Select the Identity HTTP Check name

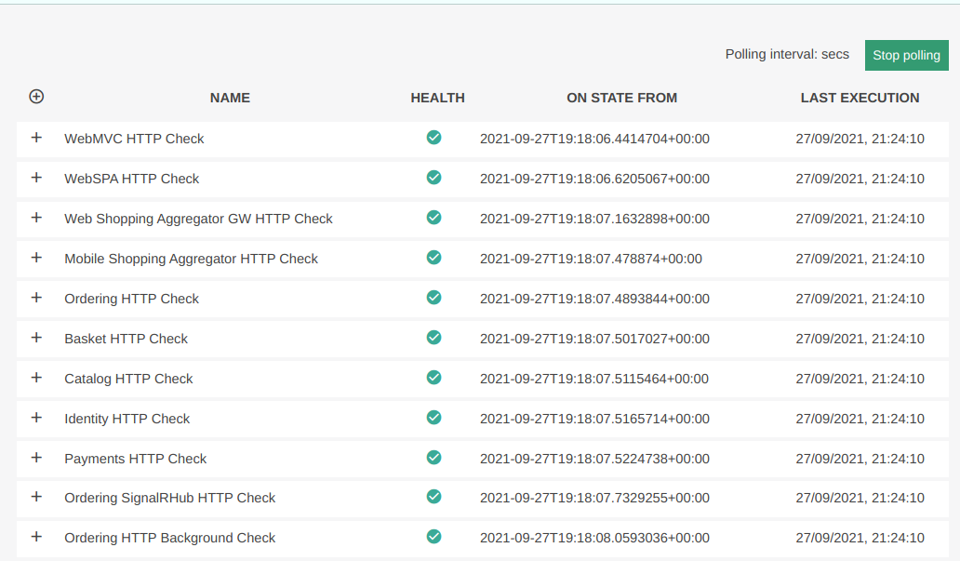(127, 419)
